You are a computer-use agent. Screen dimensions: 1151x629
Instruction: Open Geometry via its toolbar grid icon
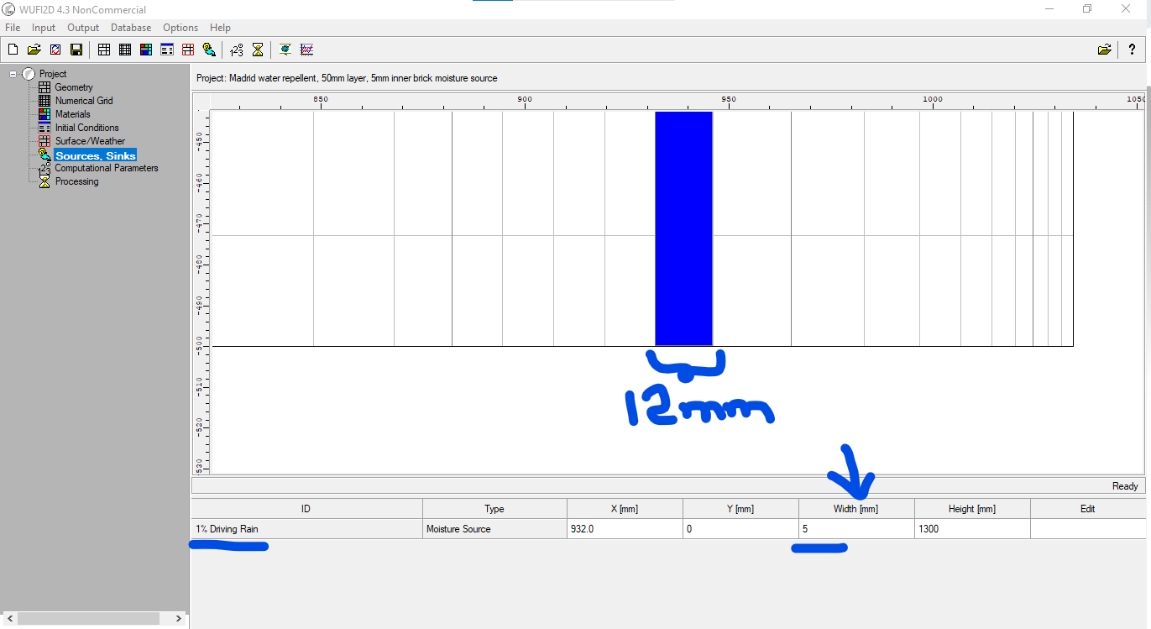pos(104,50)
